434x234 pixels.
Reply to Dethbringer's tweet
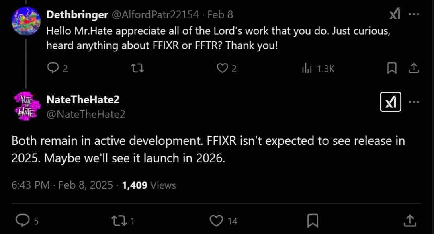point(57,68)
